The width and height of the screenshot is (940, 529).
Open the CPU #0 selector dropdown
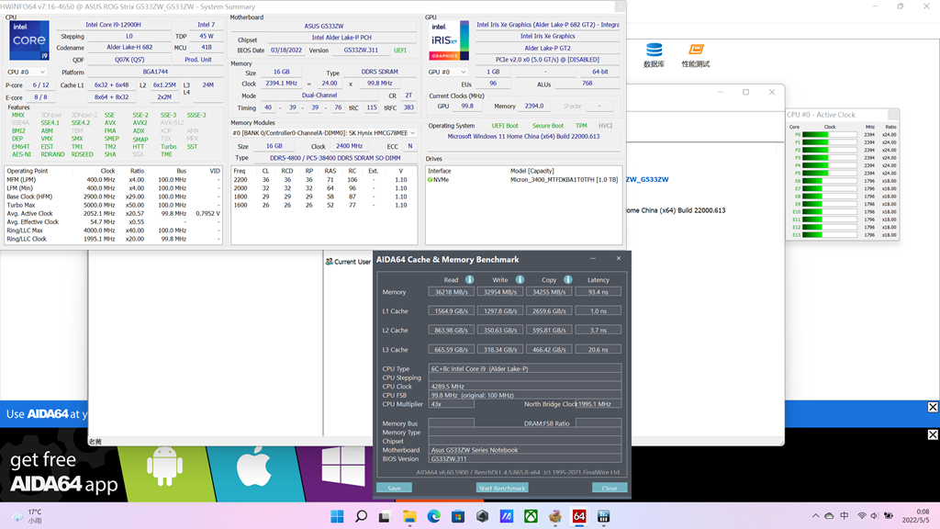click(26, 72)
